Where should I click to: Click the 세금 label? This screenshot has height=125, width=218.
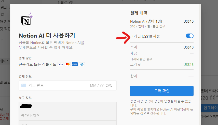click(x=134, y=53)
